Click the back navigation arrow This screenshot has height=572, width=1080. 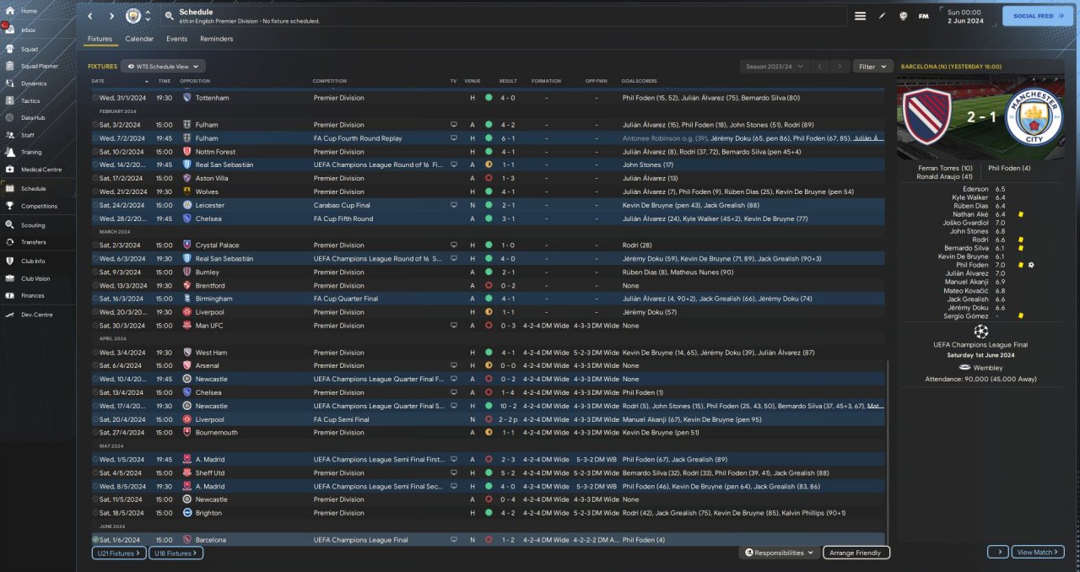(x=90, y=16)
